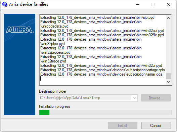
Task: Click the disabled Install button
Action: tap(123, 126)
